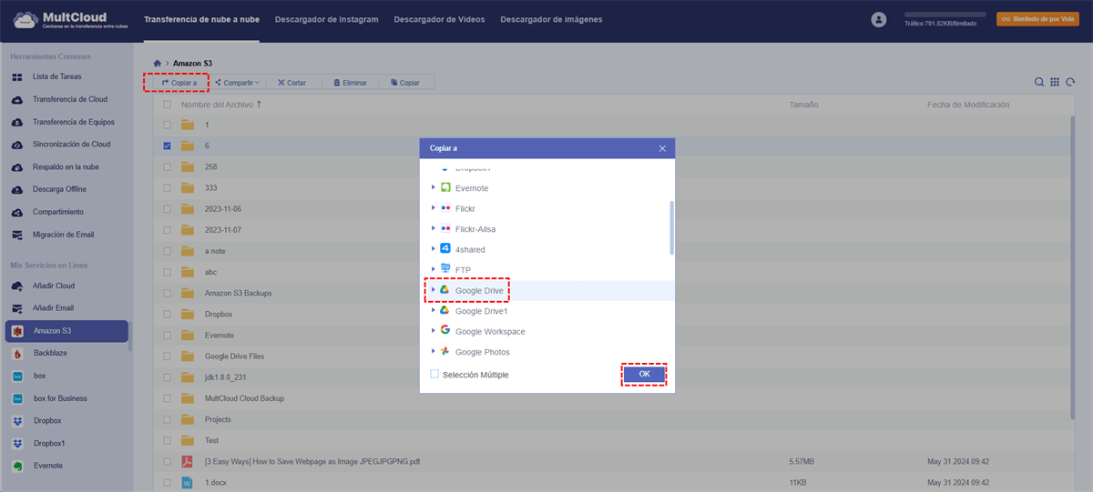Confirm with the OK button
The width and height of the screenshot is (1093, 492).
644,375
